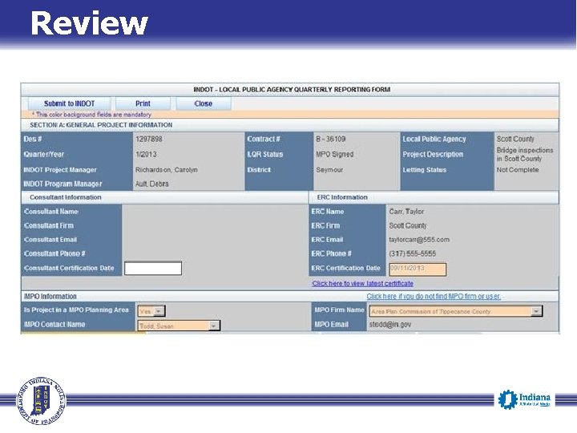This screenshot has height=433, width=577.
Task: Click the form title Local Public Agency Quarterly Reporting Form
Action: tap(292, 90)
